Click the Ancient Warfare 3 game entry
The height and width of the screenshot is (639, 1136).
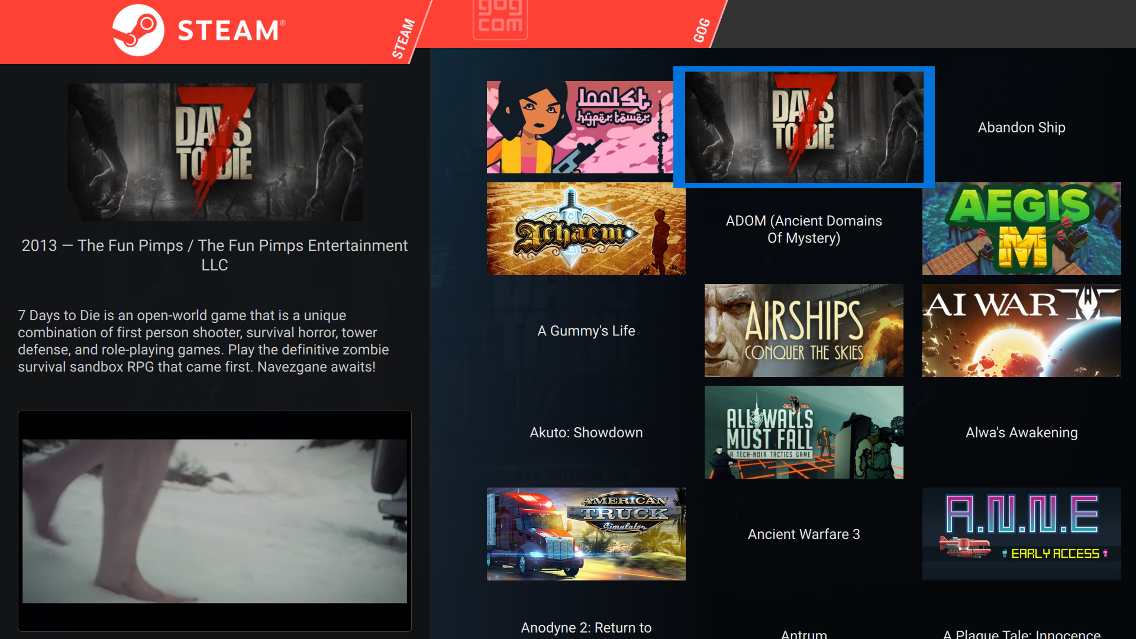(x=802, y=534)
